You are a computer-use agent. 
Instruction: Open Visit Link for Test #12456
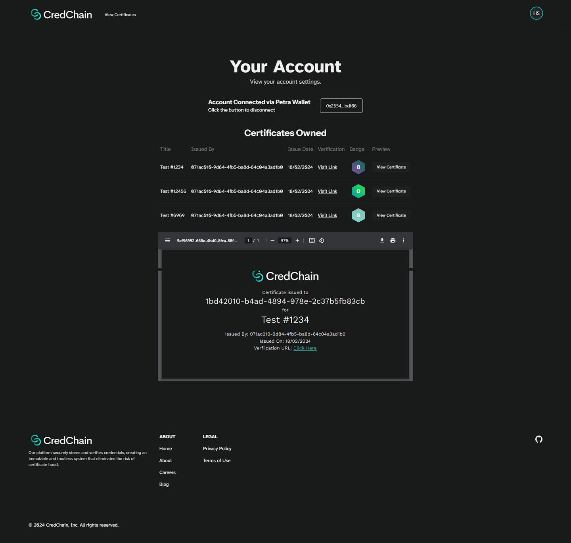pos(328,191)
